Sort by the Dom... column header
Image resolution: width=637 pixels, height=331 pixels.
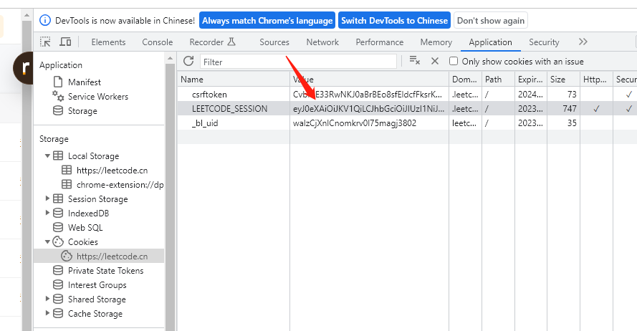[x=465, y=80]
